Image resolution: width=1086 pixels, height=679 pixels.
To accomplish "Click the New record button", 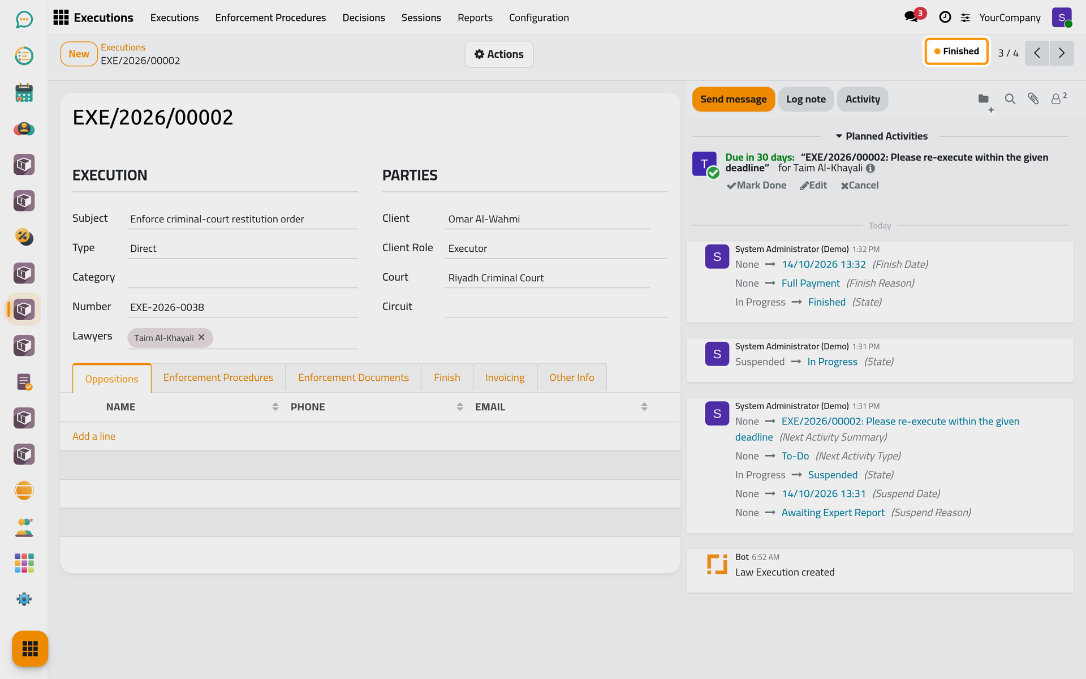I will tap(79, 54).
